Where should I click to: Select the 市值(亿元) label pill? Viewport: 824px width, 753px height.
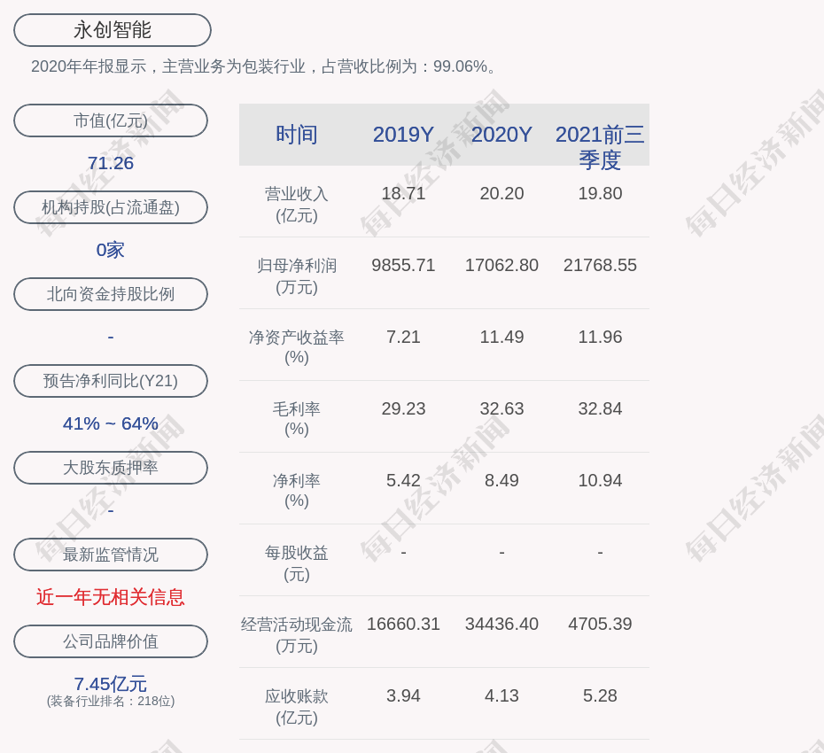pos(111,120)
